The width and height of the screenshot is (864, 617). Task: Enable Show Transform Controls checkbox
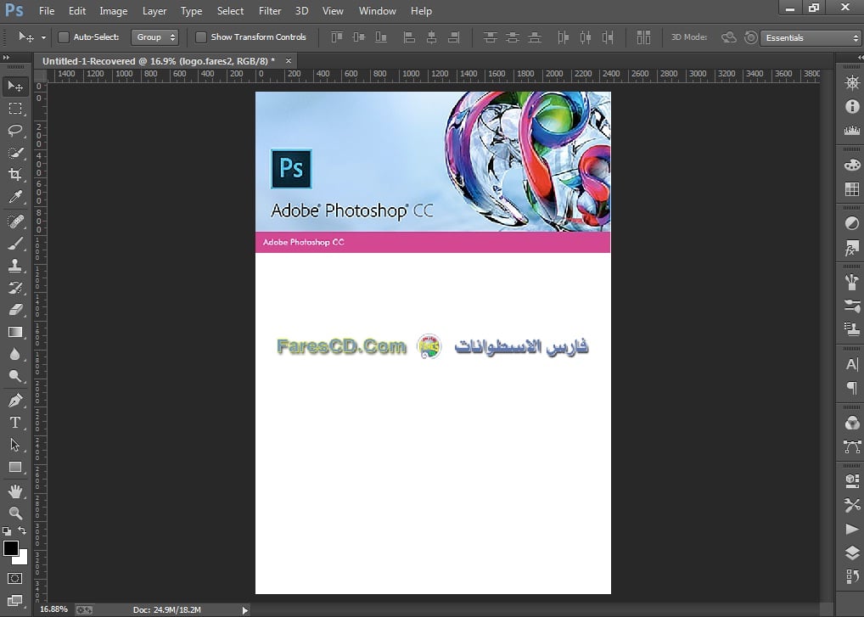[x=201, y=36]
